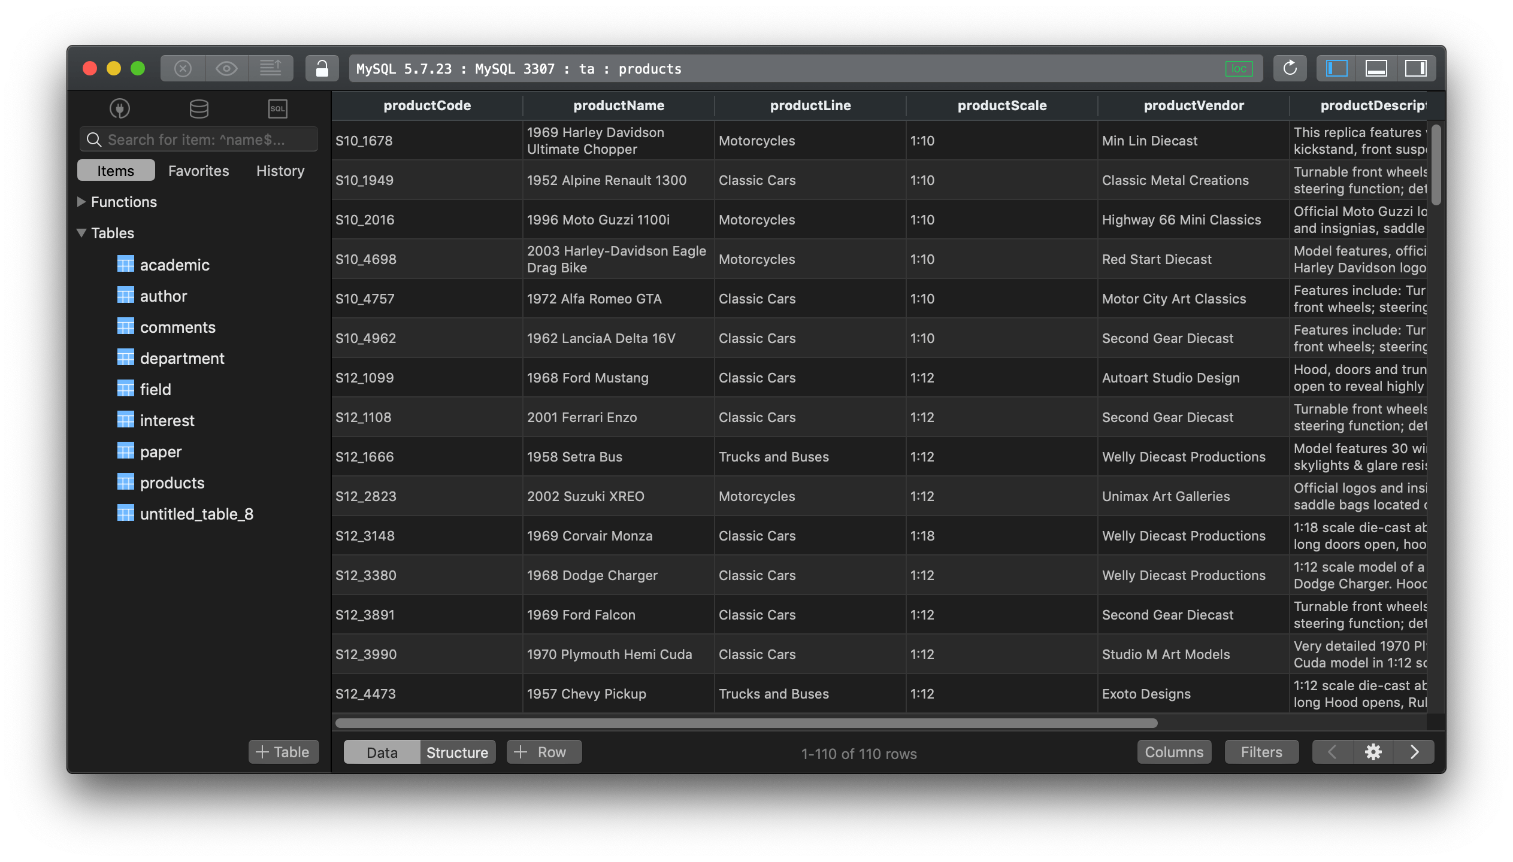Screen dimensions: 1513x862
Task: Click the horizontal scrollbar below the table
Action: pyautogui.click(x=746, y=723)
